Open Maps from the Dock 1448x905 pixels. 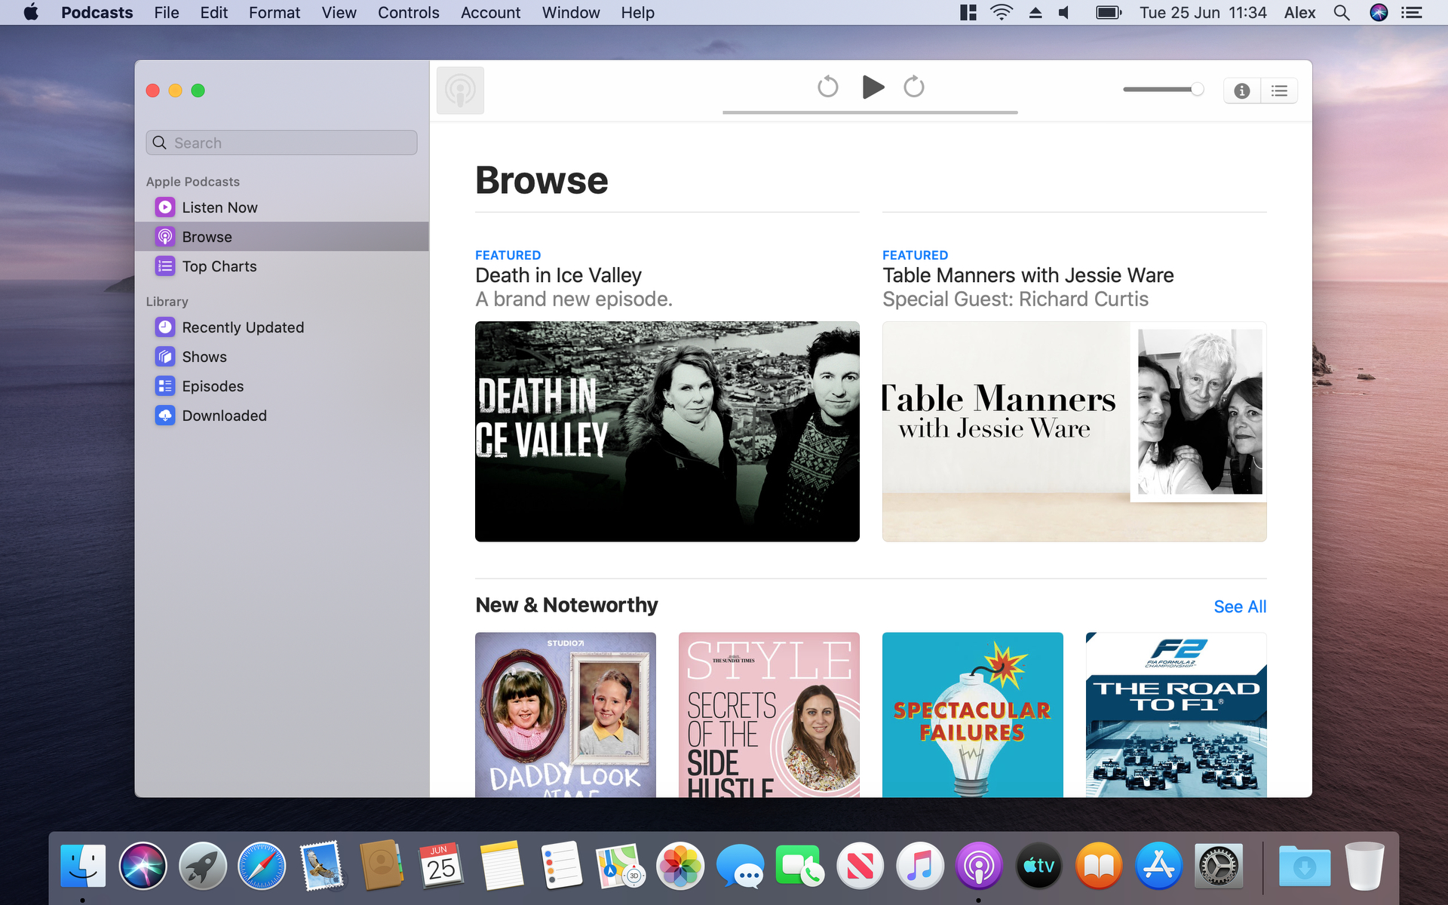pos(621,866)
